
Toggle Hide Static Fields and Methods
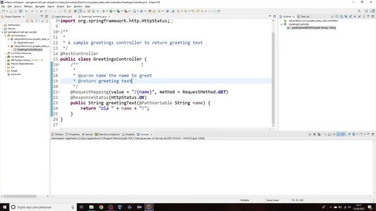350,16
